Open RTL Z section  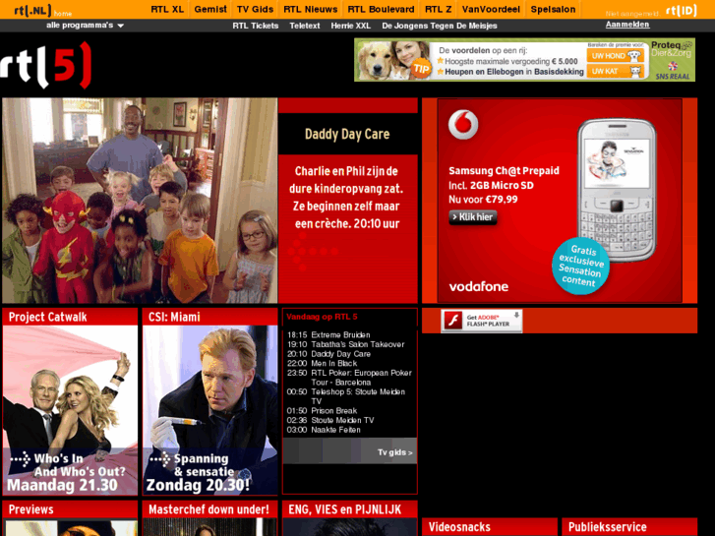point(439,10)
